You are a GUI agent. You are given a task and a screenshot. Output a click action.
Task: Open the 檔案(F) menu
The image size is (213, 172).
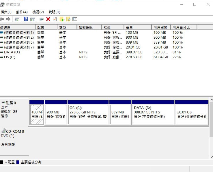tap(6, 12)
